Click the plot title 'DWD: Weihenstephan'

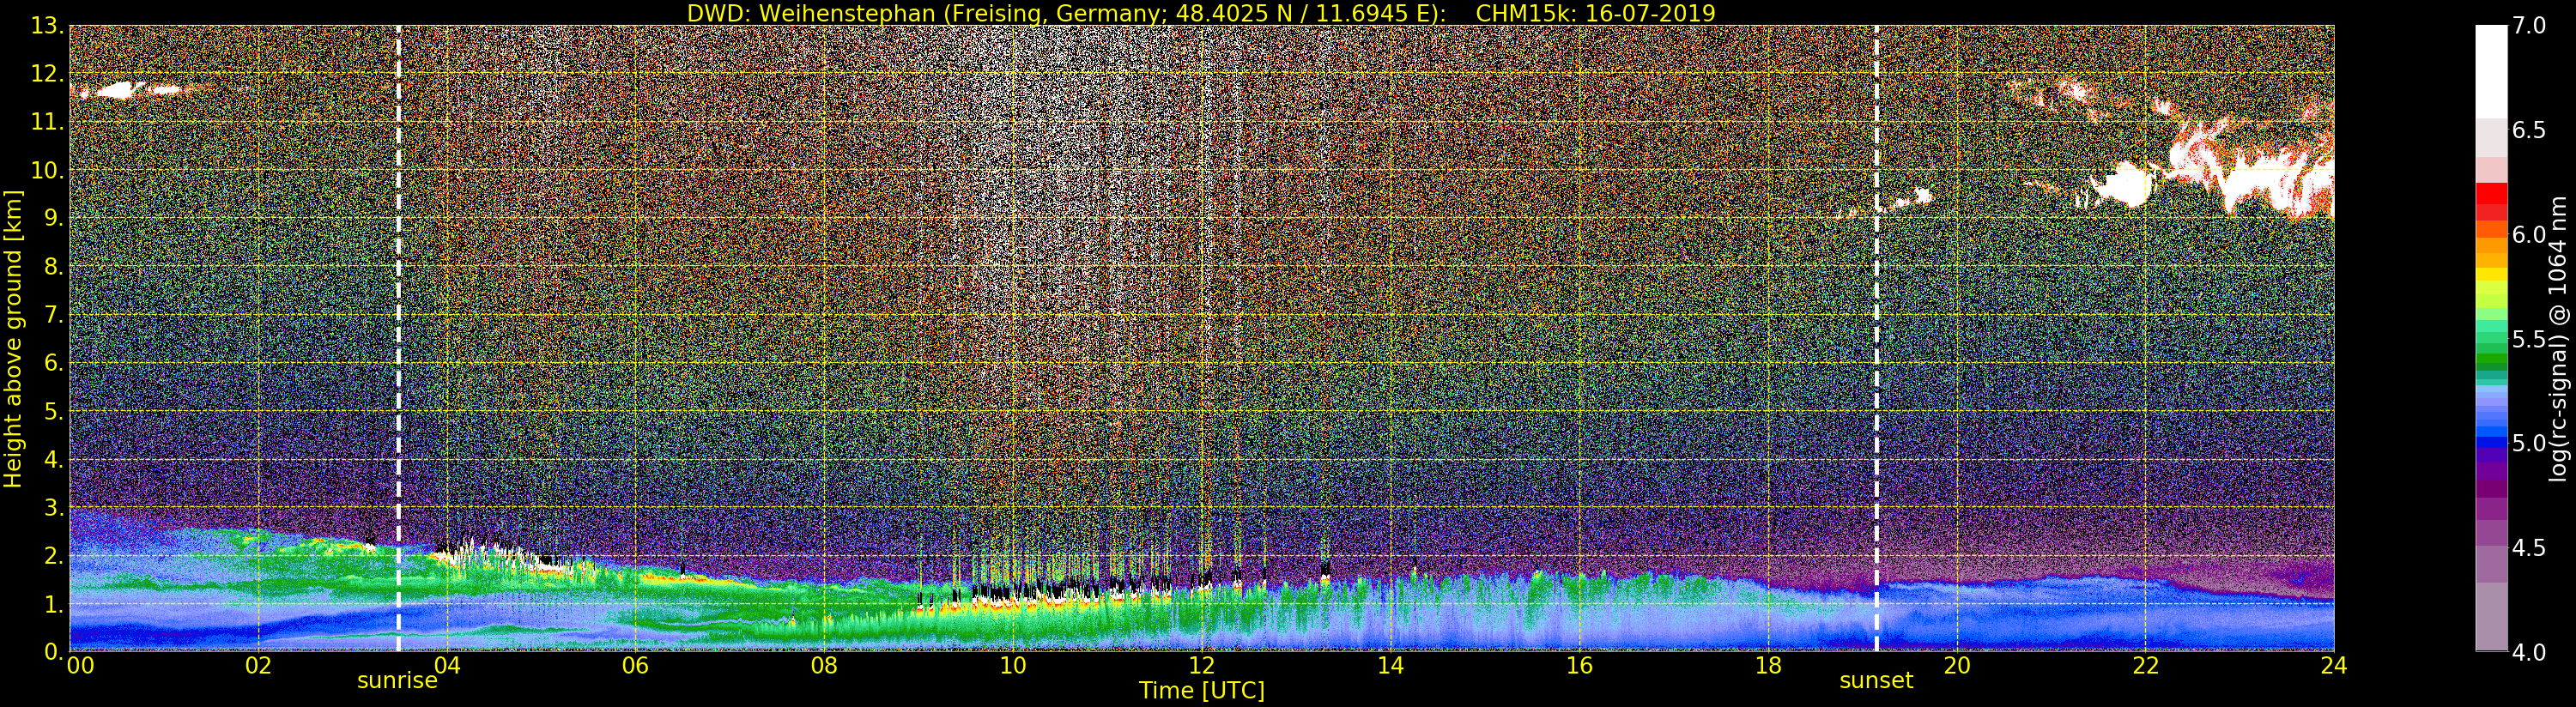pyautogui.click(x=811, y=13)
